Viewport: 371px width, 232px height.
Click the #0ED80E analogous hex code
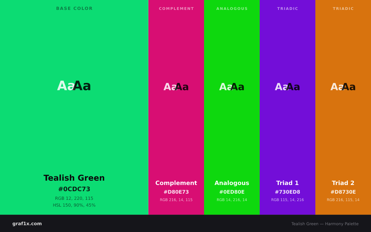coord(232,192)
